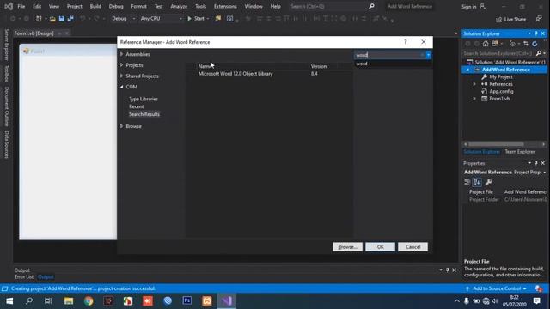Click the Solution Explorer horizontal scrollbar
Screen dimensions: 550x309
[504, 144]
